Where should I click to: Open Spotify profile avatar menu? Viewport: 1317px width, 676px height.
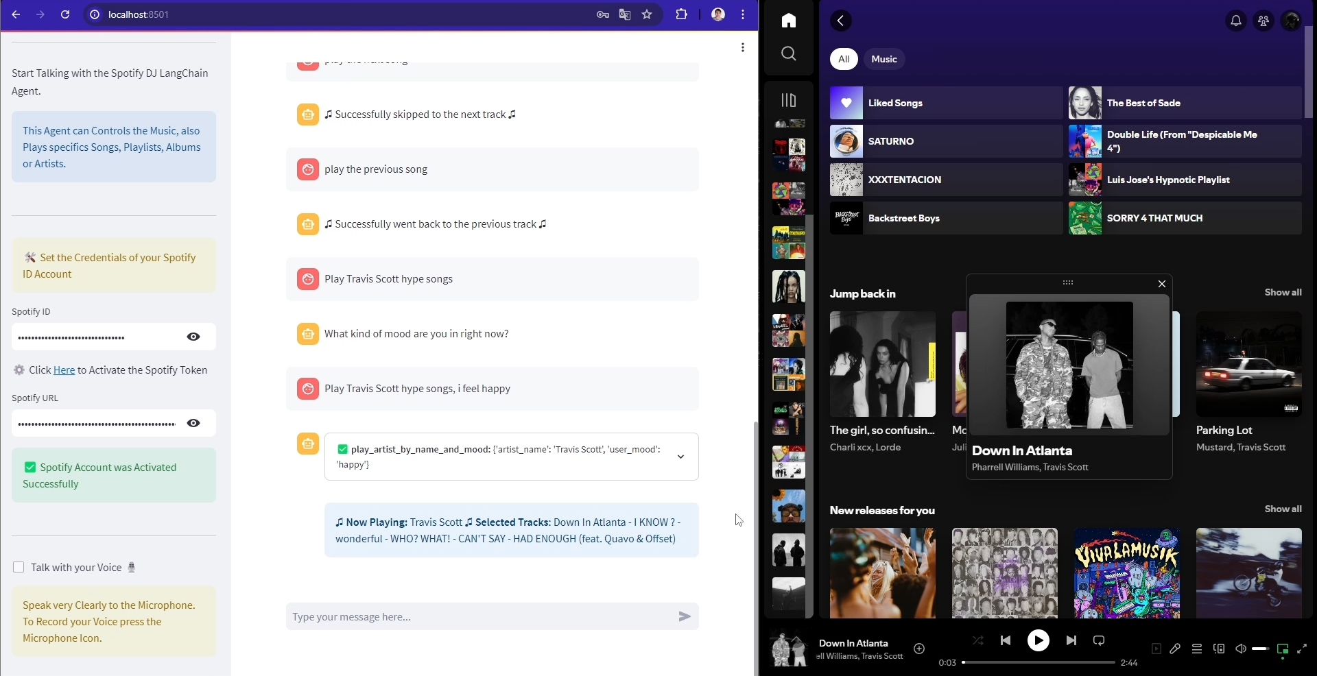[x=1291, y=21]
